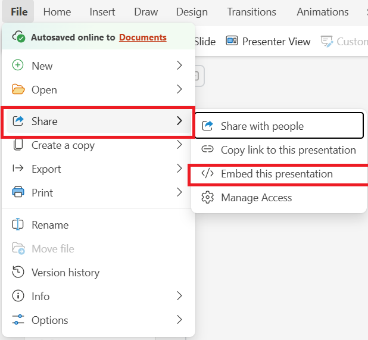Click the New menu label
The height and width of the screenshot is (340, 368).
click(x=42, y=65)
